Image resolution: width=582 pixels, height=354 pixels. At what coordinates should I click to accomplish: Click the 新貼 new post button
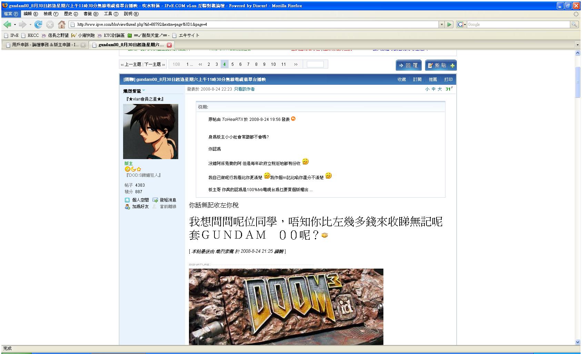pyautogui.click(x=441, y=65)
